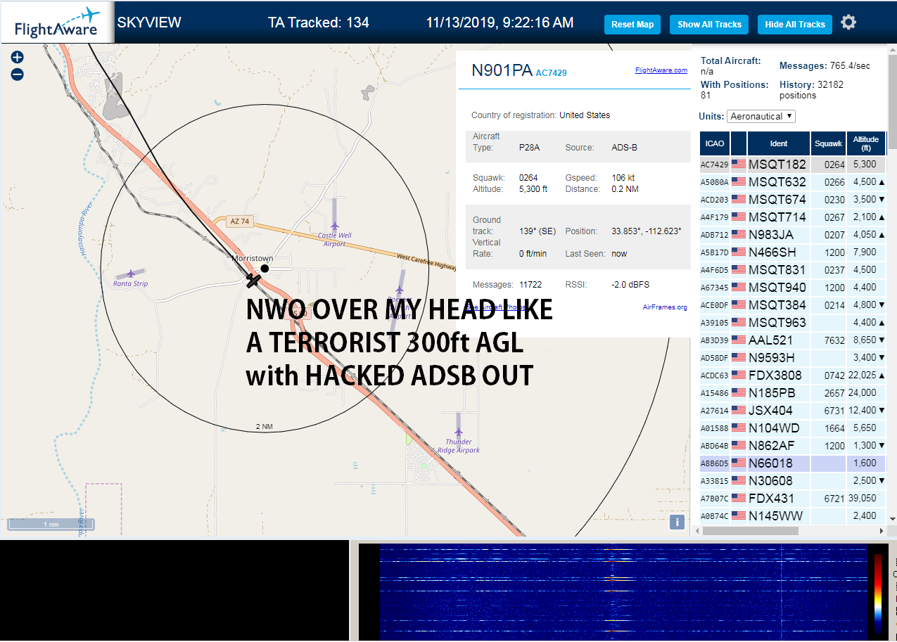This screenshot has height=642, width=897.
Task: Click the Castle Well Airport icon
Action: (x=335, y=226)
